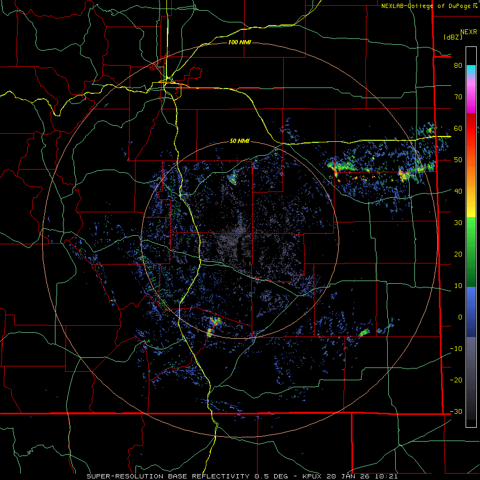Click the "30" value on the dBZ scale
The image size is (480, 480).
[458, 223]
